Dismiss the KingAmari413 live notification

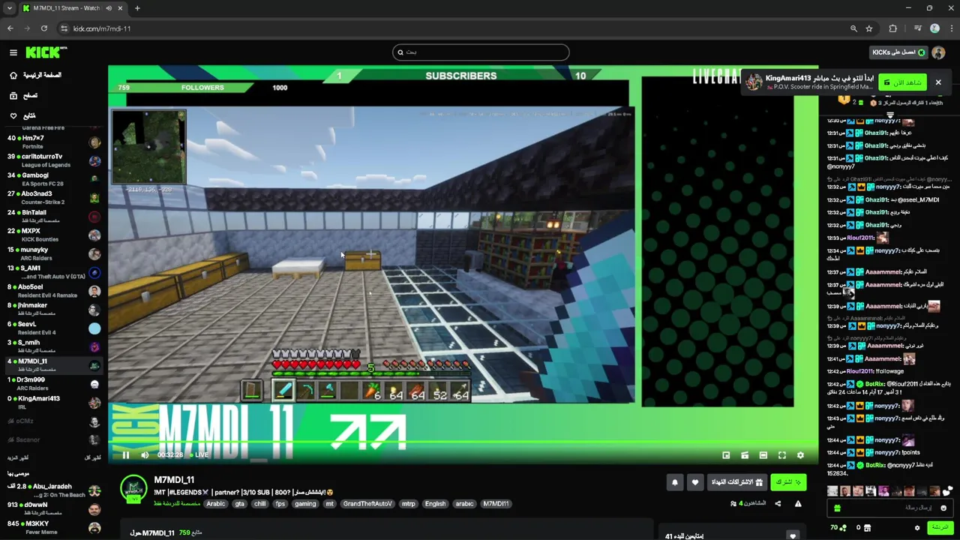[937, 82]
